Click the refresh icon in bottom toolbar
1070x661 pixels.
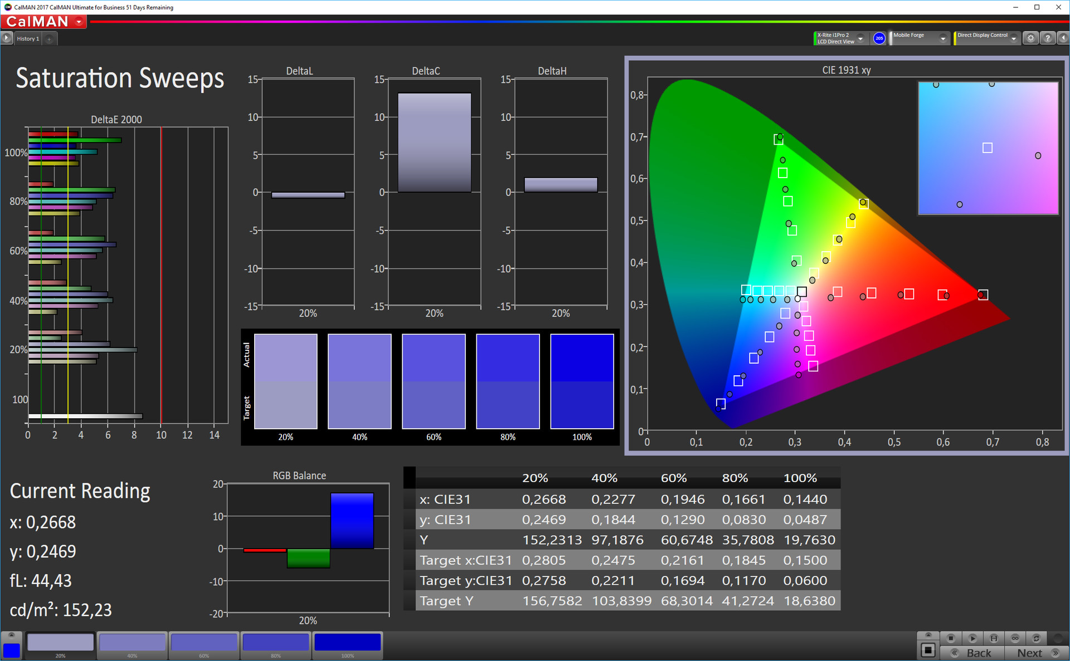pyautogui.click(x=1036, y=638)
